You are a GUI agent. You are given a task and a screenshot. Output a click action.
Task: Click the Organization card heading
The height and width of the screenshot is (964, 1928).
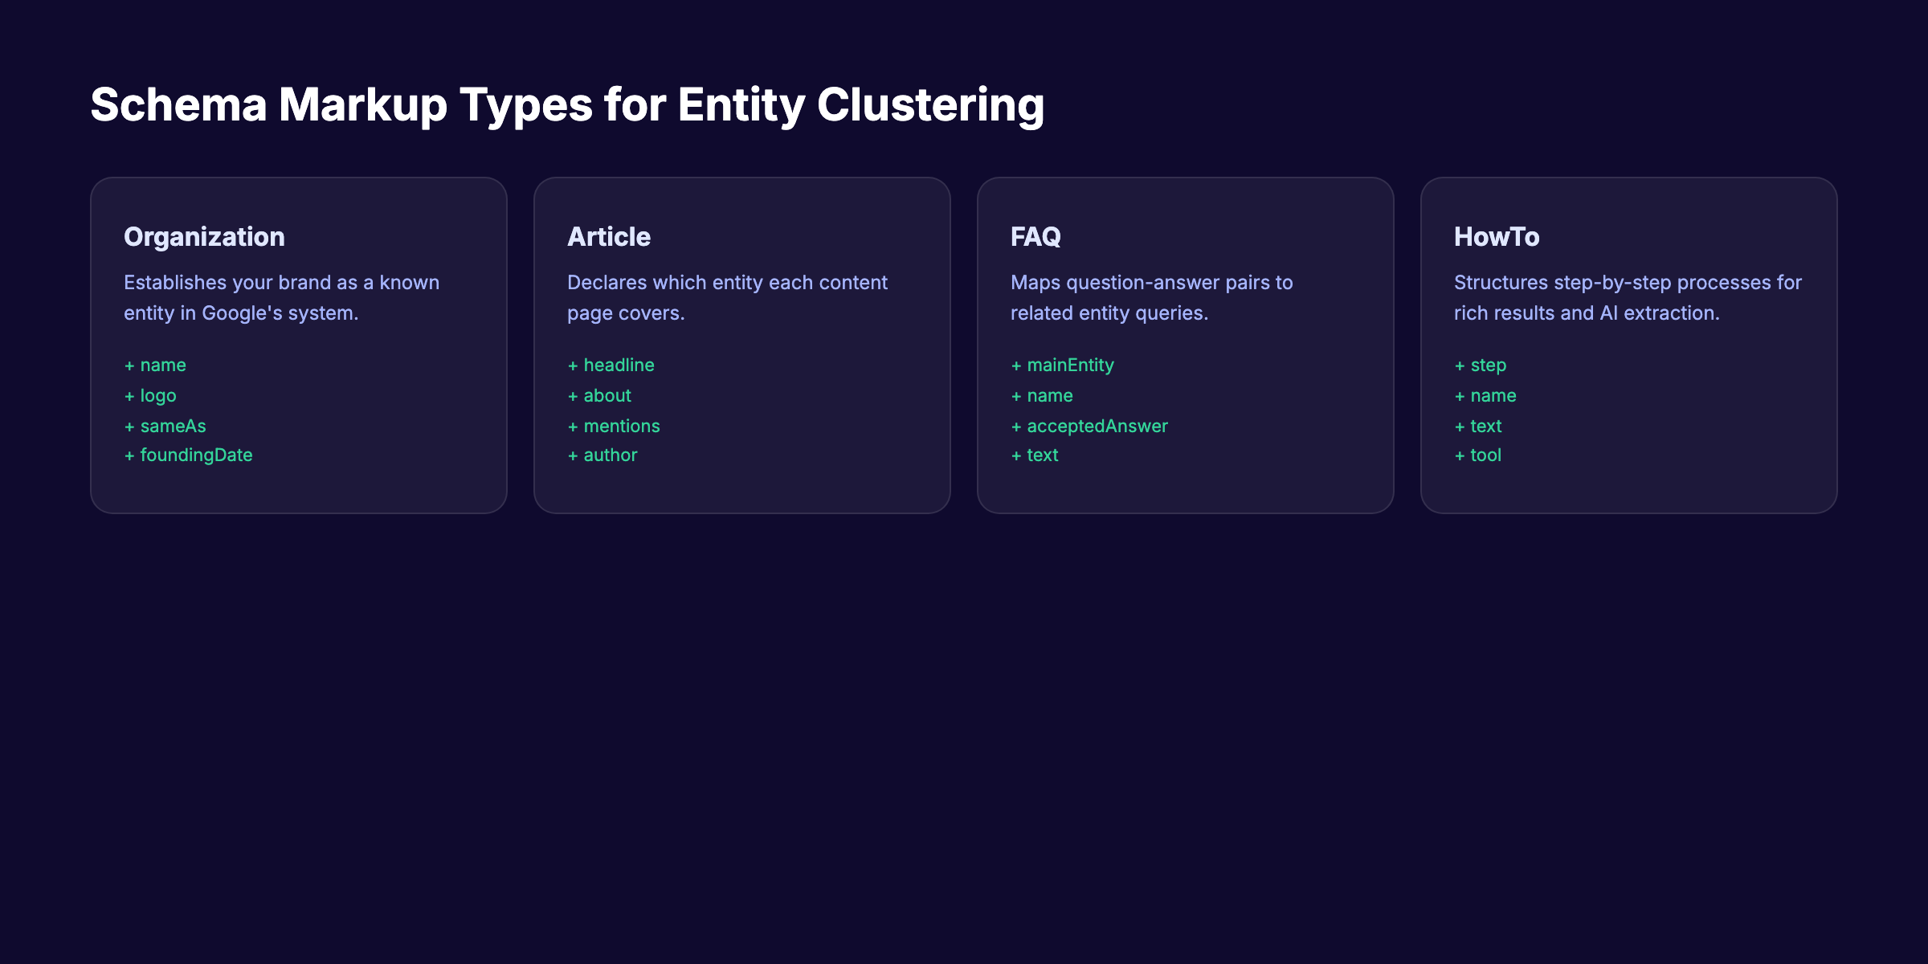[x=204, y=237]
